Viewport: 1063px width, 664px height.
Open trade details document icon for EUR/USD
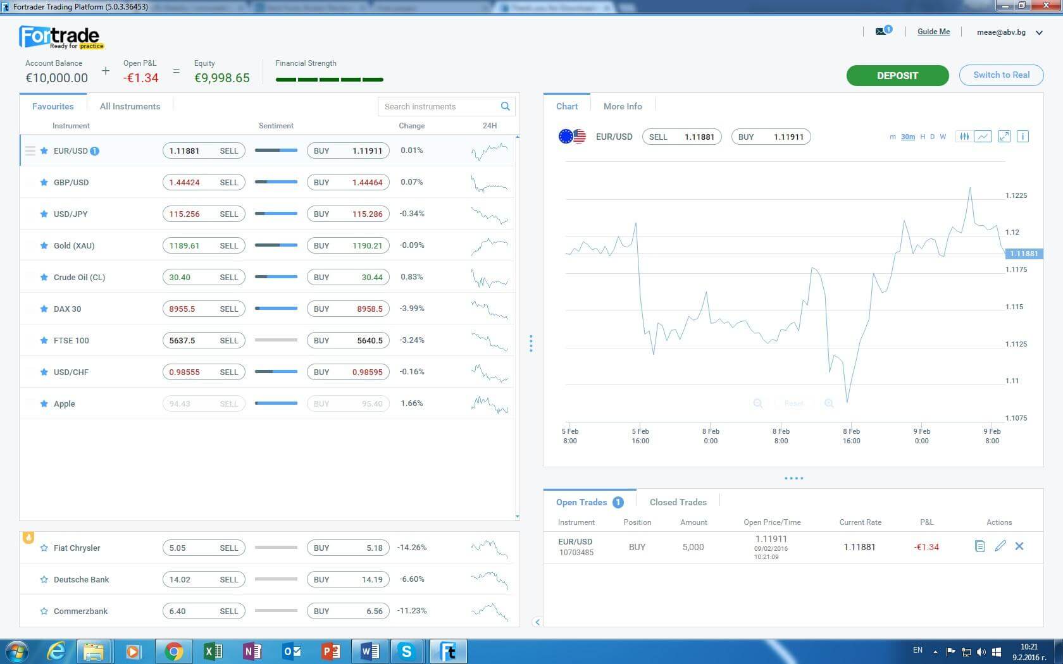point(979,546)
